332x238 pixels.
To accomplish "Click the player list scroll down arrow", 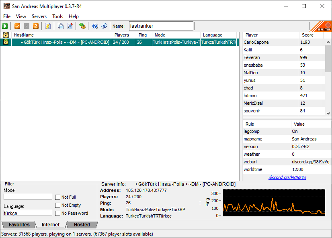I will click(x=328, y=113).
